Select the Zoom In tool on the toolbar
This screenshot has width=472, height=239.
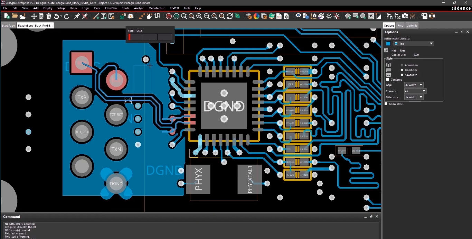[x=199, y=16]
